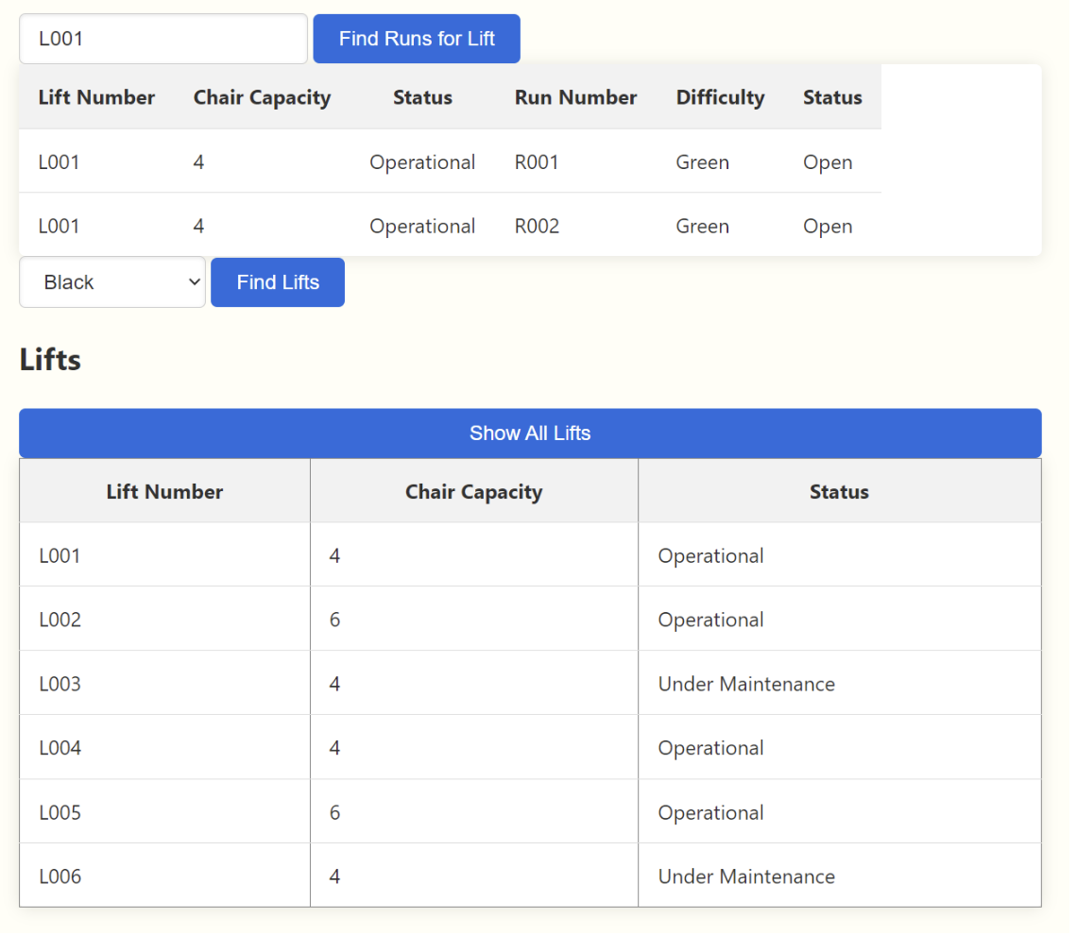Select the dropdown expander arrow next to Black

194,281
